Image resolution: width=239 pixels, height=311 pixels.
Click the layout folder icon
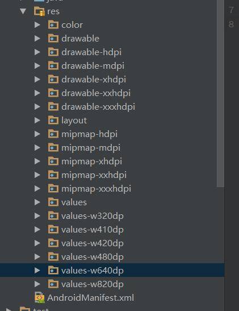pos(53,121)
